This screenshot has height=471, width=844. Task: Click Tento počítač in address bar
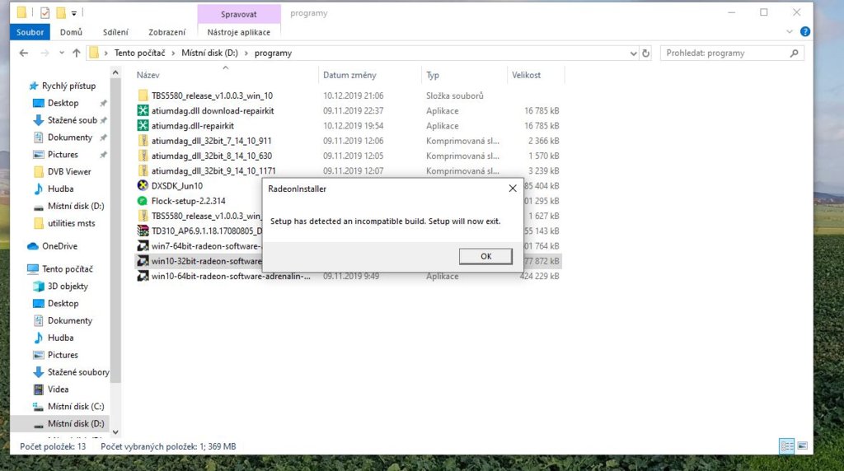point(139,53)
